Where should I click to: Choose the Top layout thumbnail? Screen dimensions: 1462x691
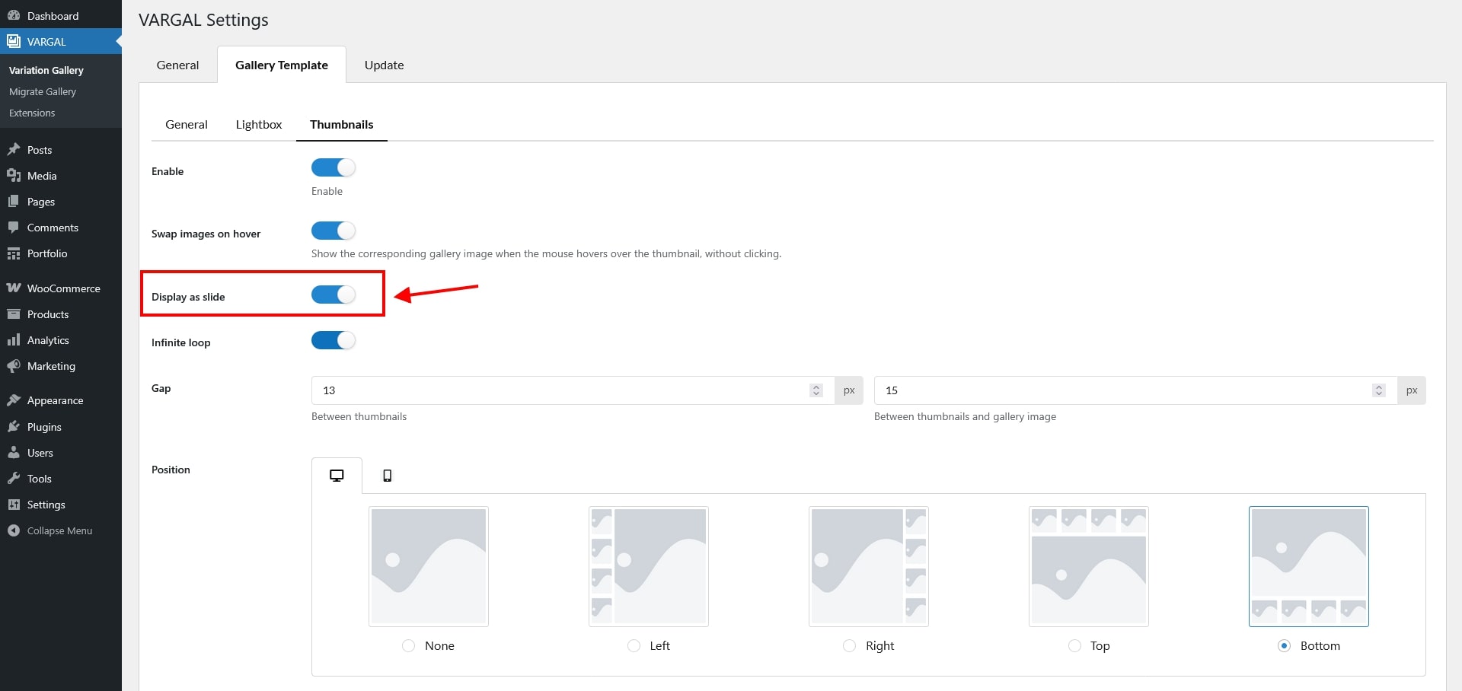(x=1089, y=566)
